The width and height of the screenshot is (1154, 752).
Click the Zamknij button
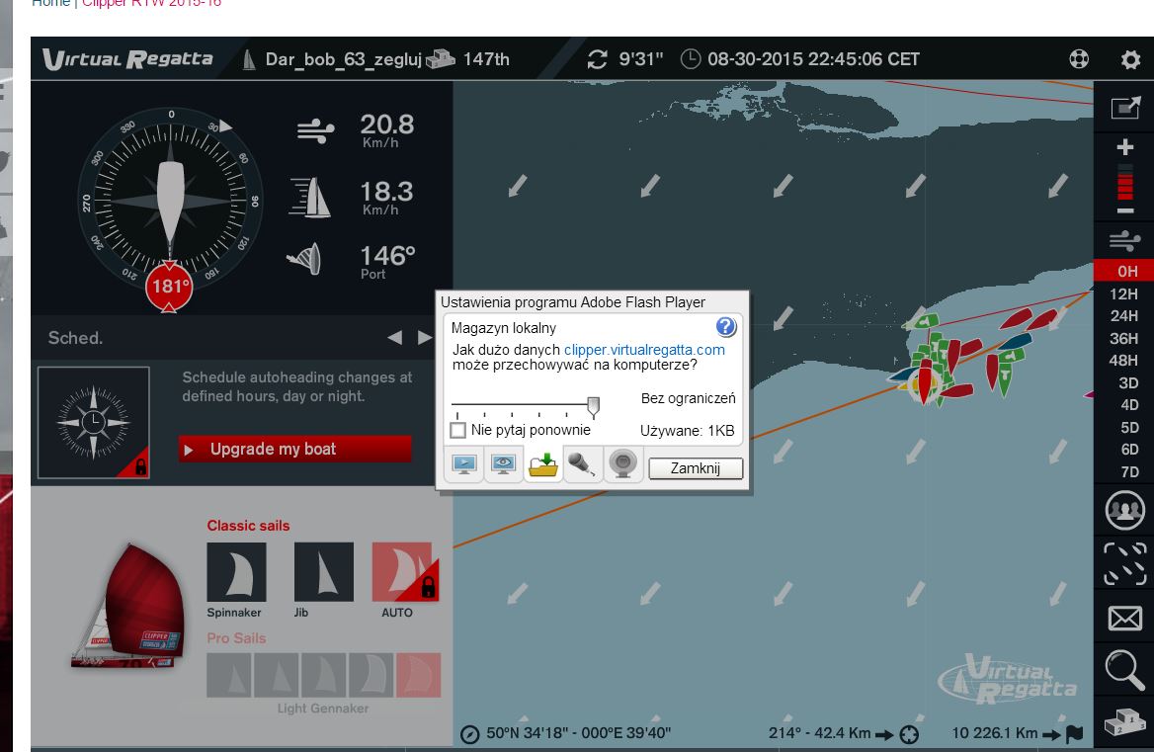pos(696,468)
